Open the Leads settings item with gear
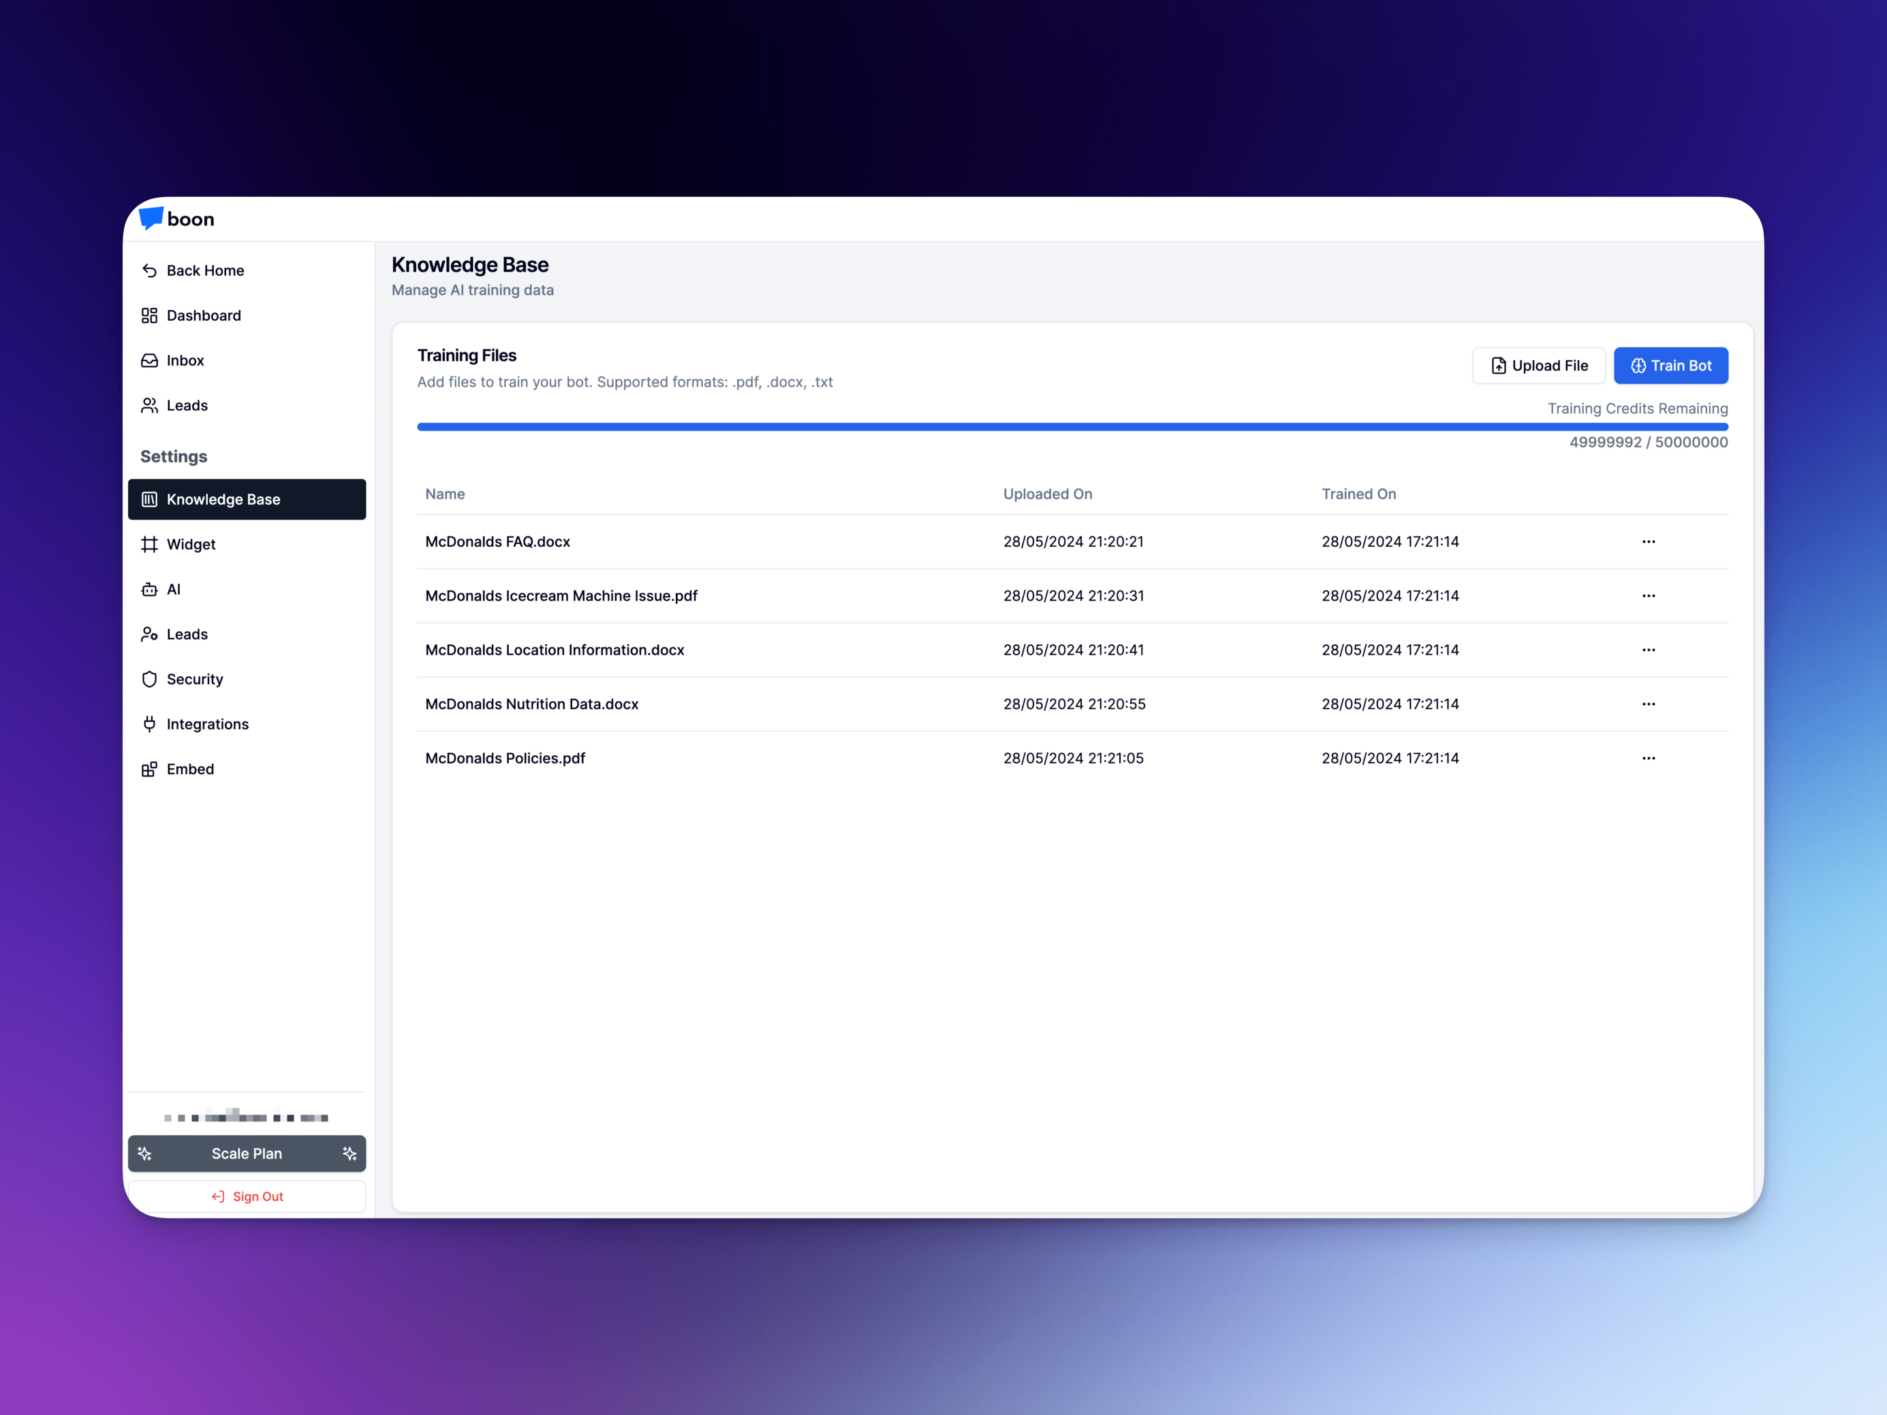Screen dimensions: 1887x1415 pos(187,635)
